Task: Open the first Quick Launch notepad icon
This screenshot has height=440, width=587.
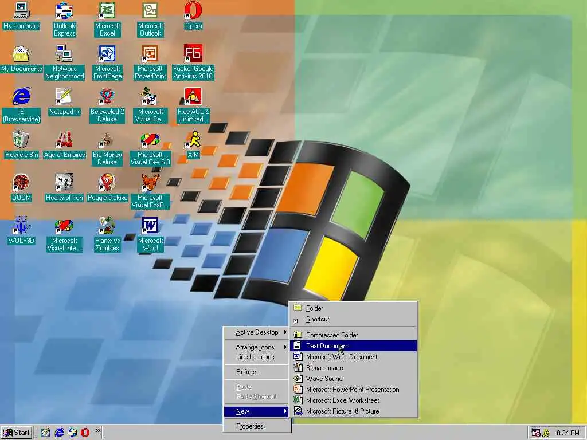Action: tap(46, 433)
